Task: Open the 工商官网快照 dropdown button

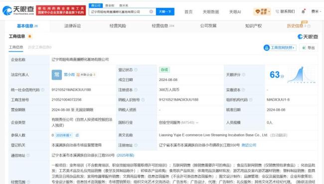Action: click(280, 48)
